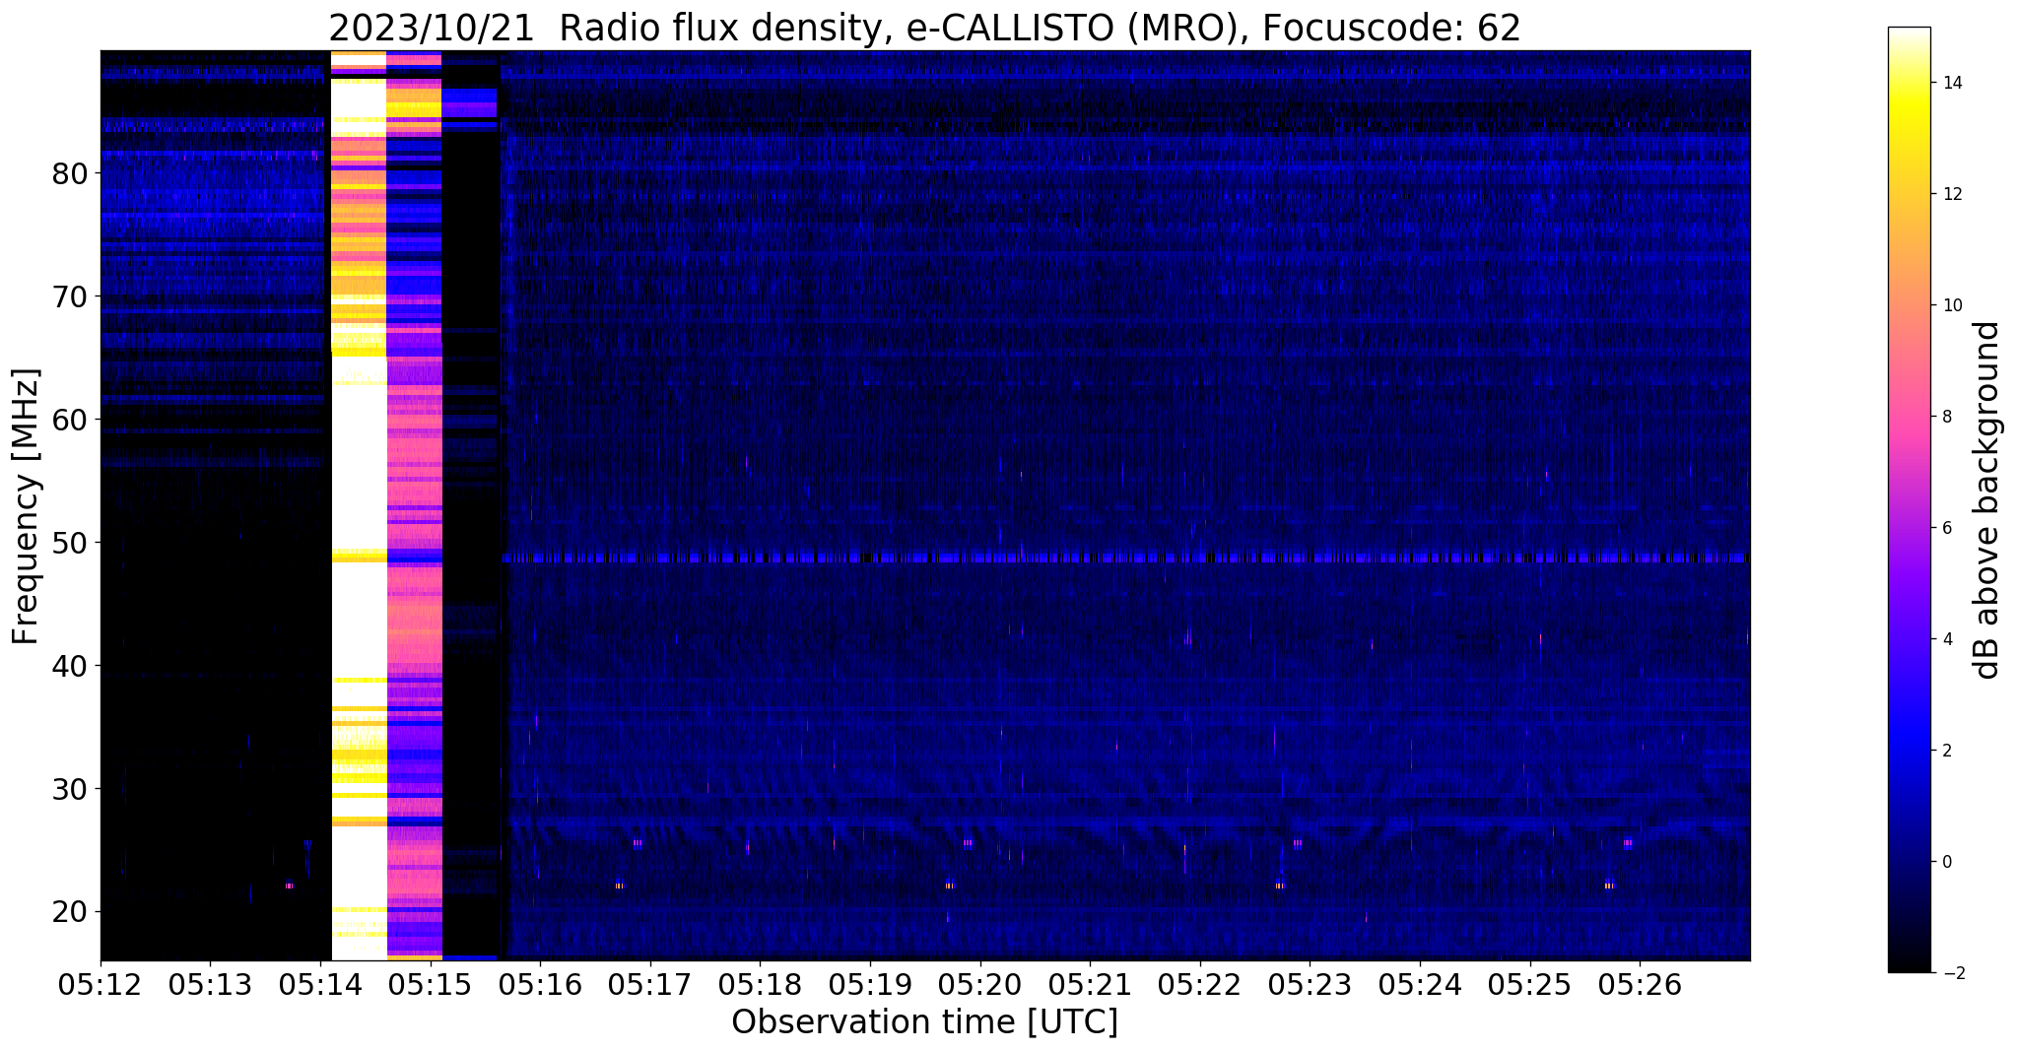Click the y-axis tick label 40

pyautogui.click(x=69, y=667)
